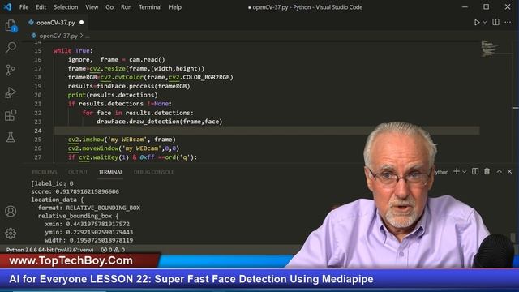Open the Extensions view
519x292 pixels.
(11, 115)
